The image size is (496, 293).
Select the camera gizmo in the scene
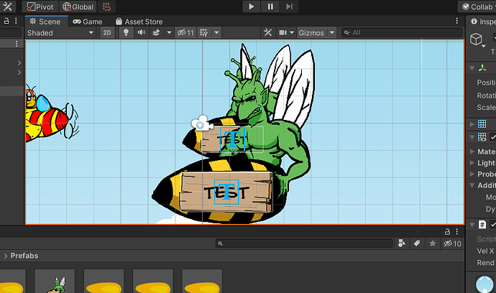[202, 124]
